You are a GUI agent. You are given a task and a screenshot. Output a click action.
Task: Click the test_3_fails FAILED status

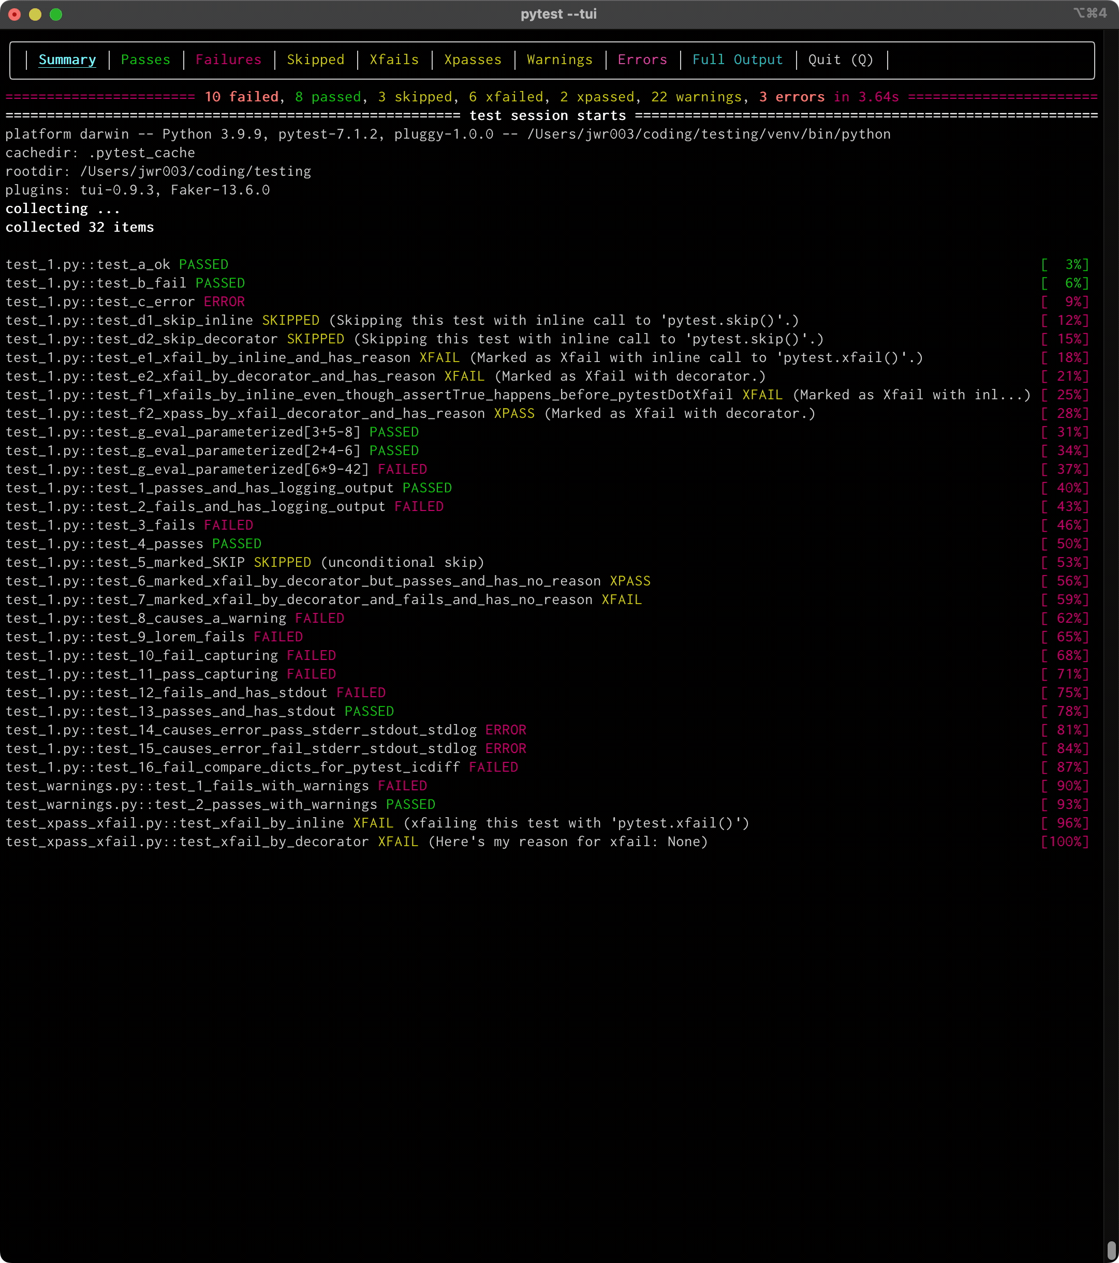pyautogui.click(x=228, y=525)
